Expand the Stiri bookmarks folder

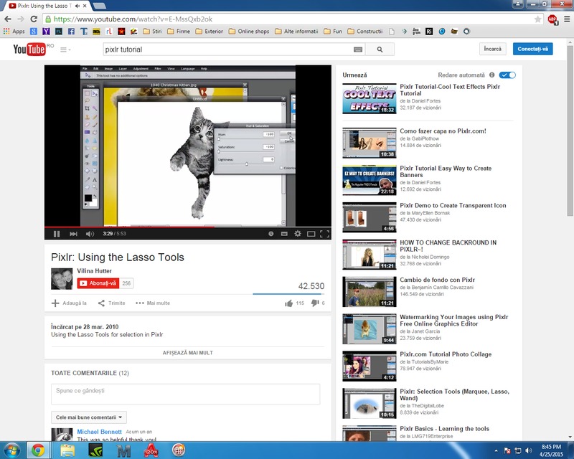pyautogui.click(x=152, y=32)
